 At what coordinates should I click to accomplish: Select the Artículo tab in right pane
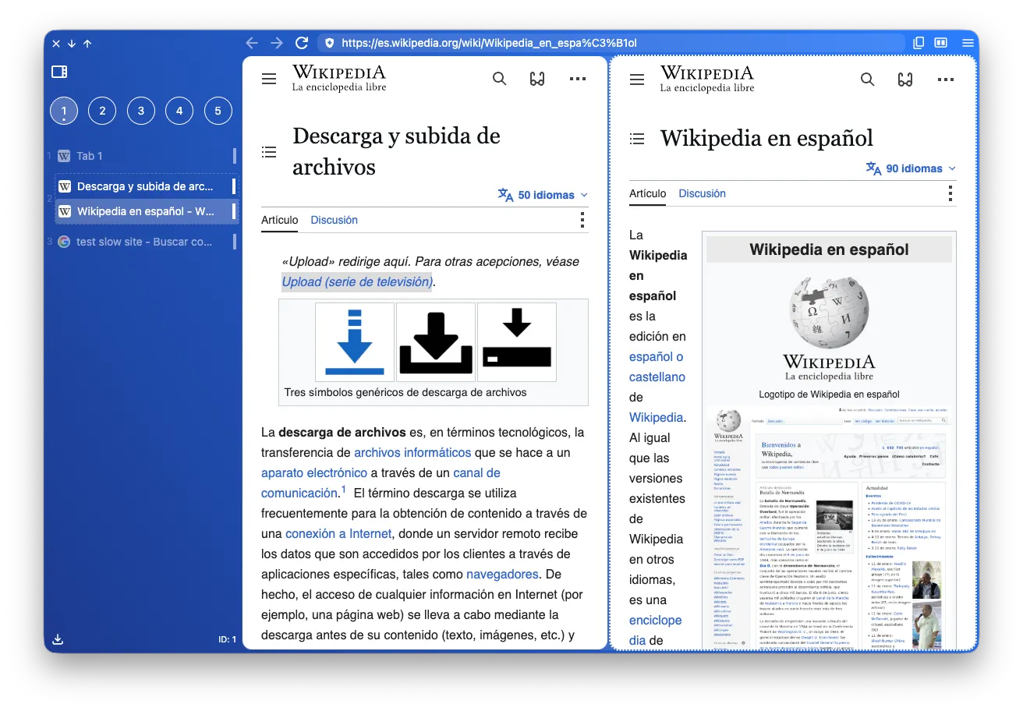point(648,193)
